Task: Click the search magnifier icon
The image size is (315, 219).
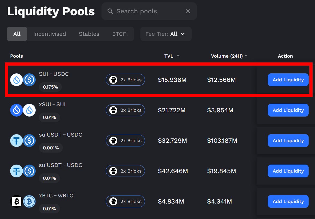Action: [110, 11]
